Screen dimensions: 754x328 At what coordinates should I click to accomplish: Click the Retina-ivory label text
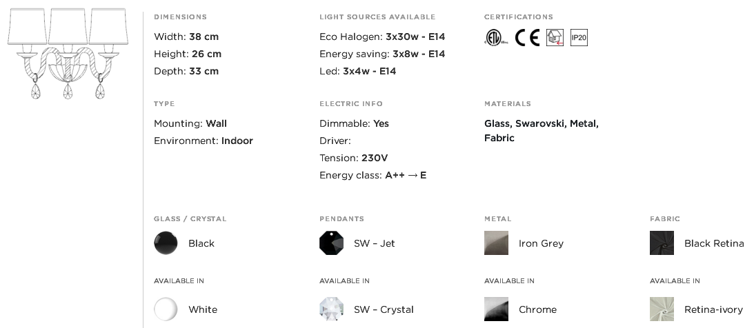pos(713,310)
